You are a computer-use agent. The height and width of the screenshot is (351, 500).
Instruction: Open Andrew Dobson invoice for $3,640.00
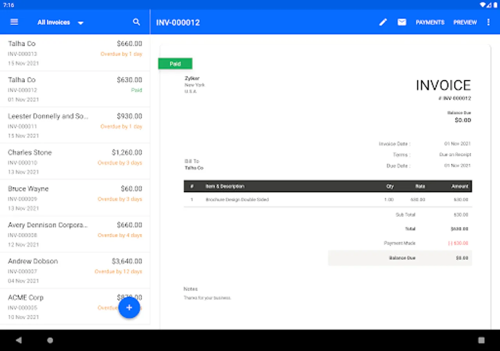(75, 270)
